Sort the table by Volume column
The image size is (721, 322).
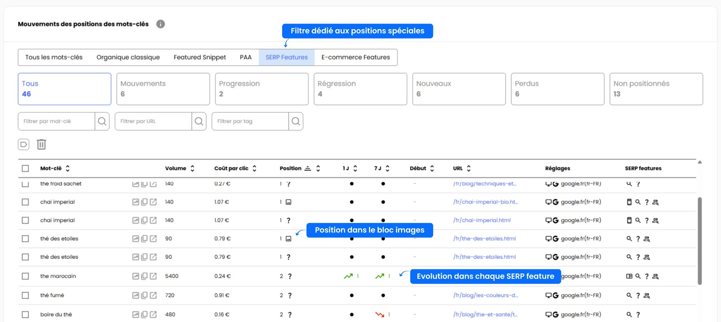pyautogui.click(x=193, y=168)
